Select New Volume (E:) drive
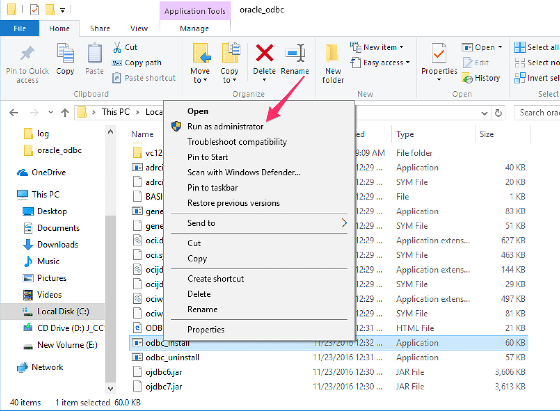Screen dimensions: 560x411 60,345
